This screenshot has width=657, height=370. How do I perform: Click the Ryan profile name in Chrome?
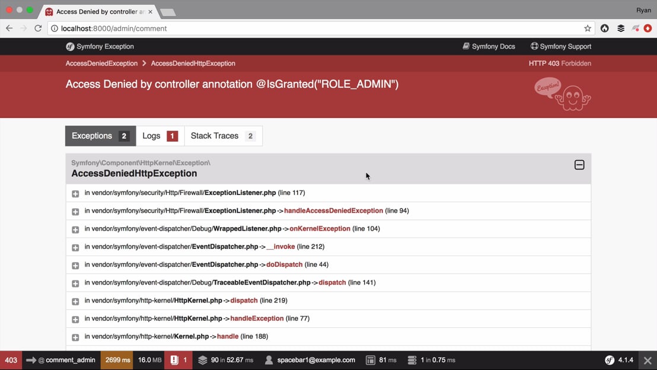click(x=643, y=10)
